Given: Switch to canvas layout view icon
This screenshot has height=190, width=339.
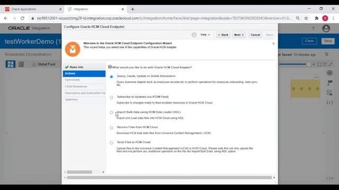Looking at the screenshot, I should tap(11, 64).
